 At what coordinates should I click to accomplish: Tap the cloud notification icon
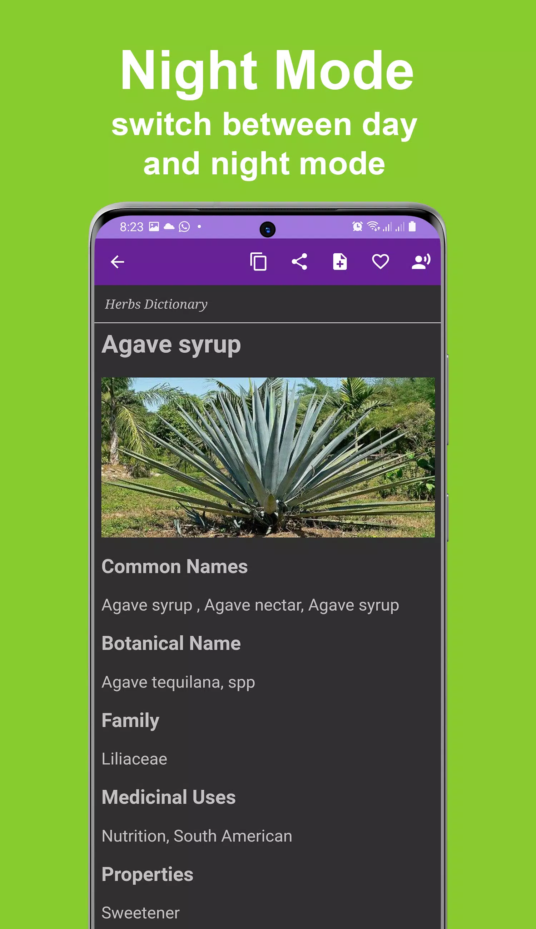[x=169, y=227]
